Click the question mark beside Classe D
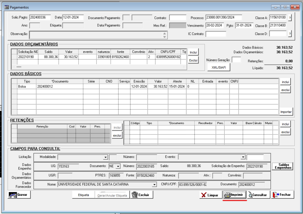This screenshot has width=303, height=214. point(290,34)
